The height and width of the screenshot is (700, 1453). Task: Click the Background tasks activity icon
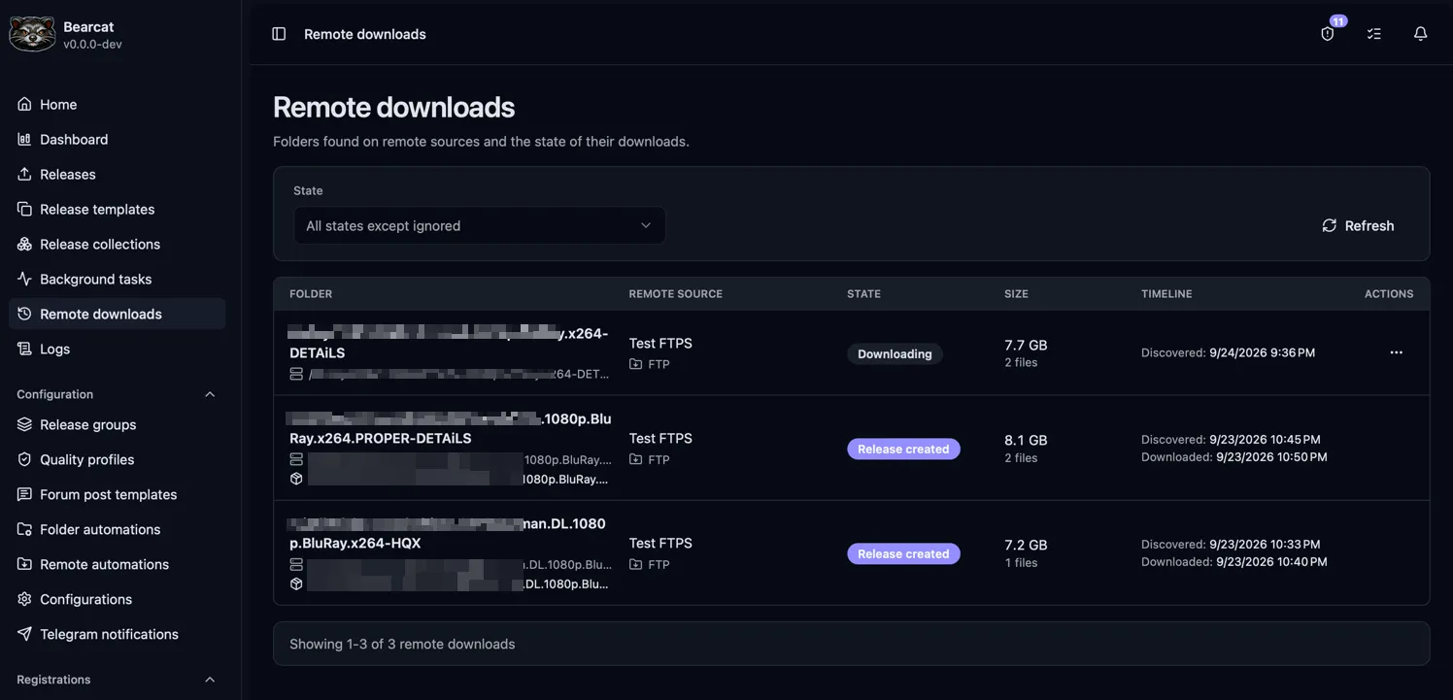click(x=25, y=279)
